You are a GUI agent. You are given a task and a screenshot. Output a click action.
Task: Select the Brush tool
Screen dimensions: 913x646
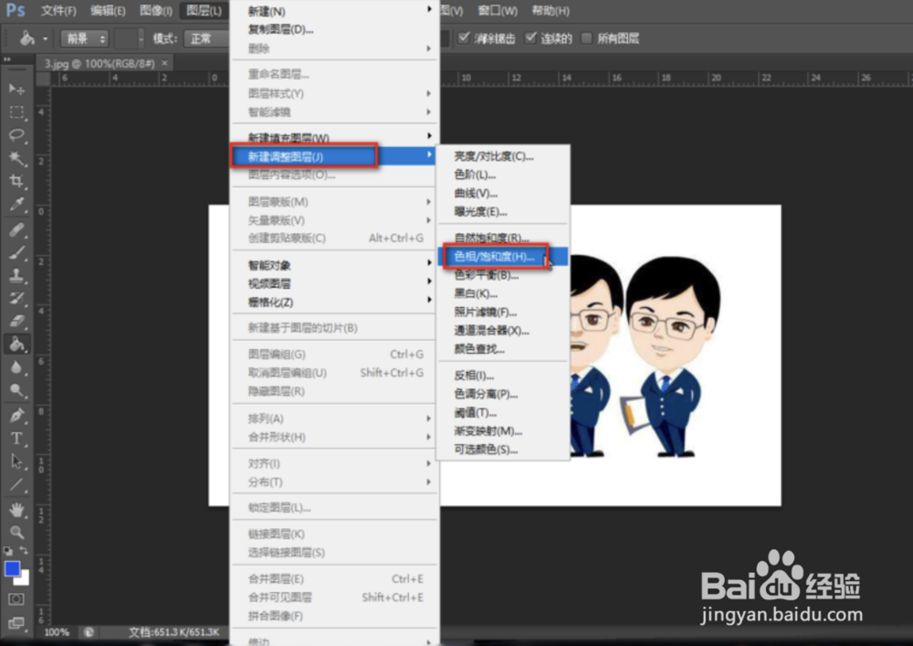[16, 252]
